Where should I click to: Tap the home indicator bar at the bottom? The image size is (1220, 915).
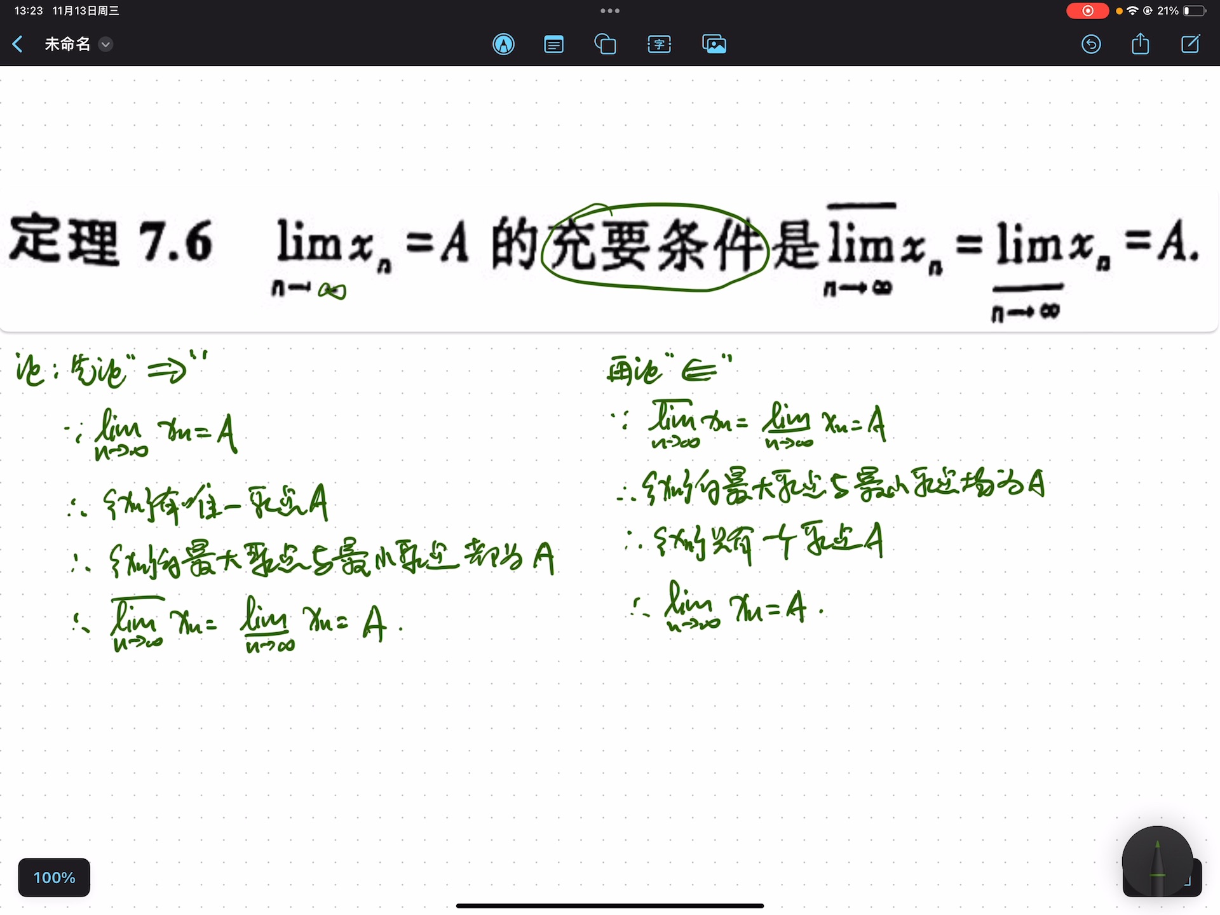coord(609,905)
